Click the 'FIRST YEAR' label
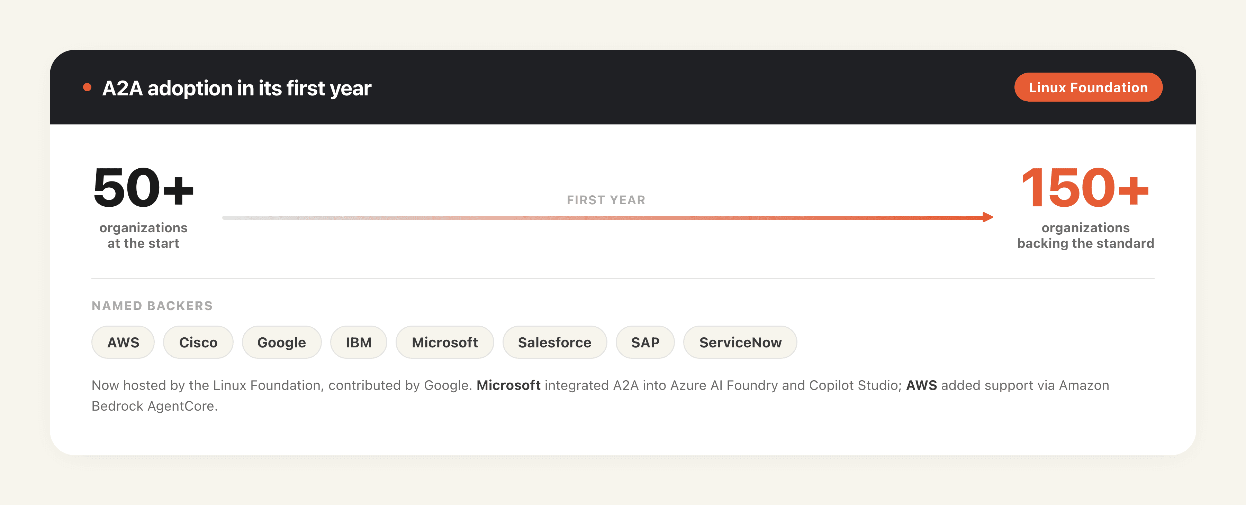The height and width of the screenshot is (505, 1246). pos(606,200)
